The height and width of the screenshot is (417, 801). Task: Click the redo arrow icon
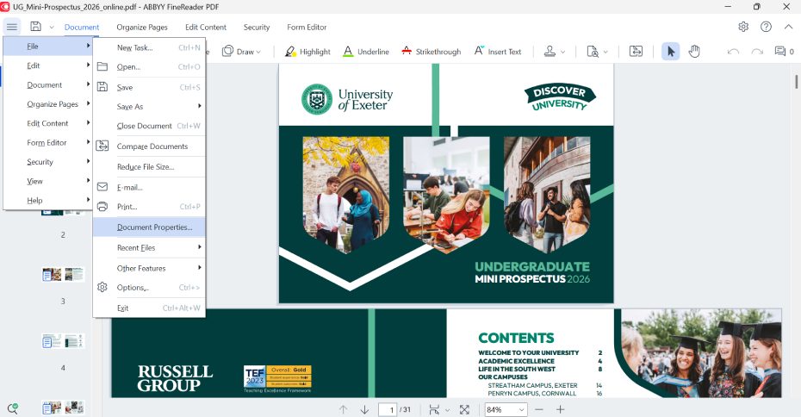coord(757,52)
